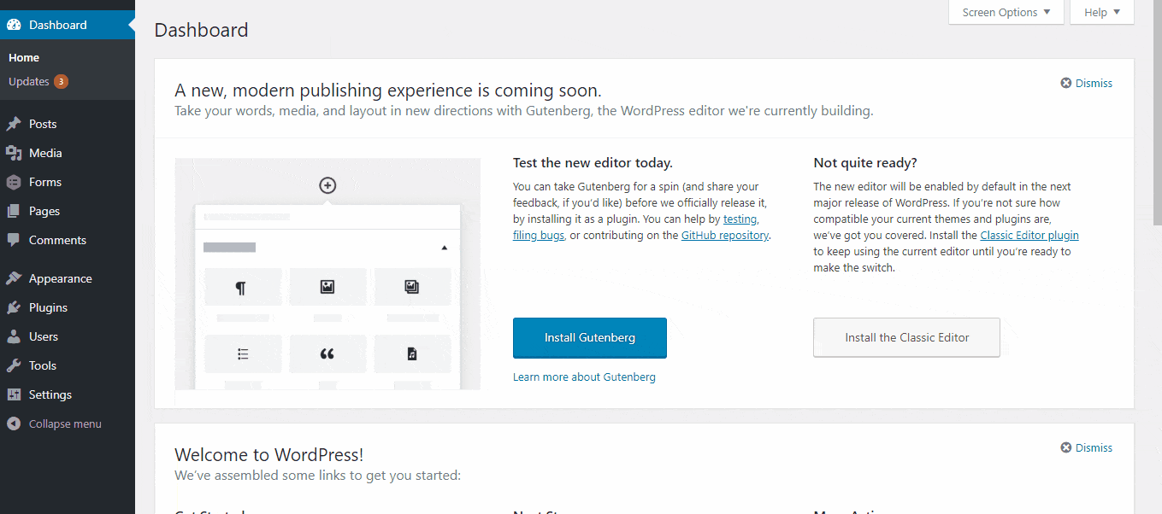Click the Plugins plug icon
The height and width of the screenshot is (514, 1162).
pos(14,307)
